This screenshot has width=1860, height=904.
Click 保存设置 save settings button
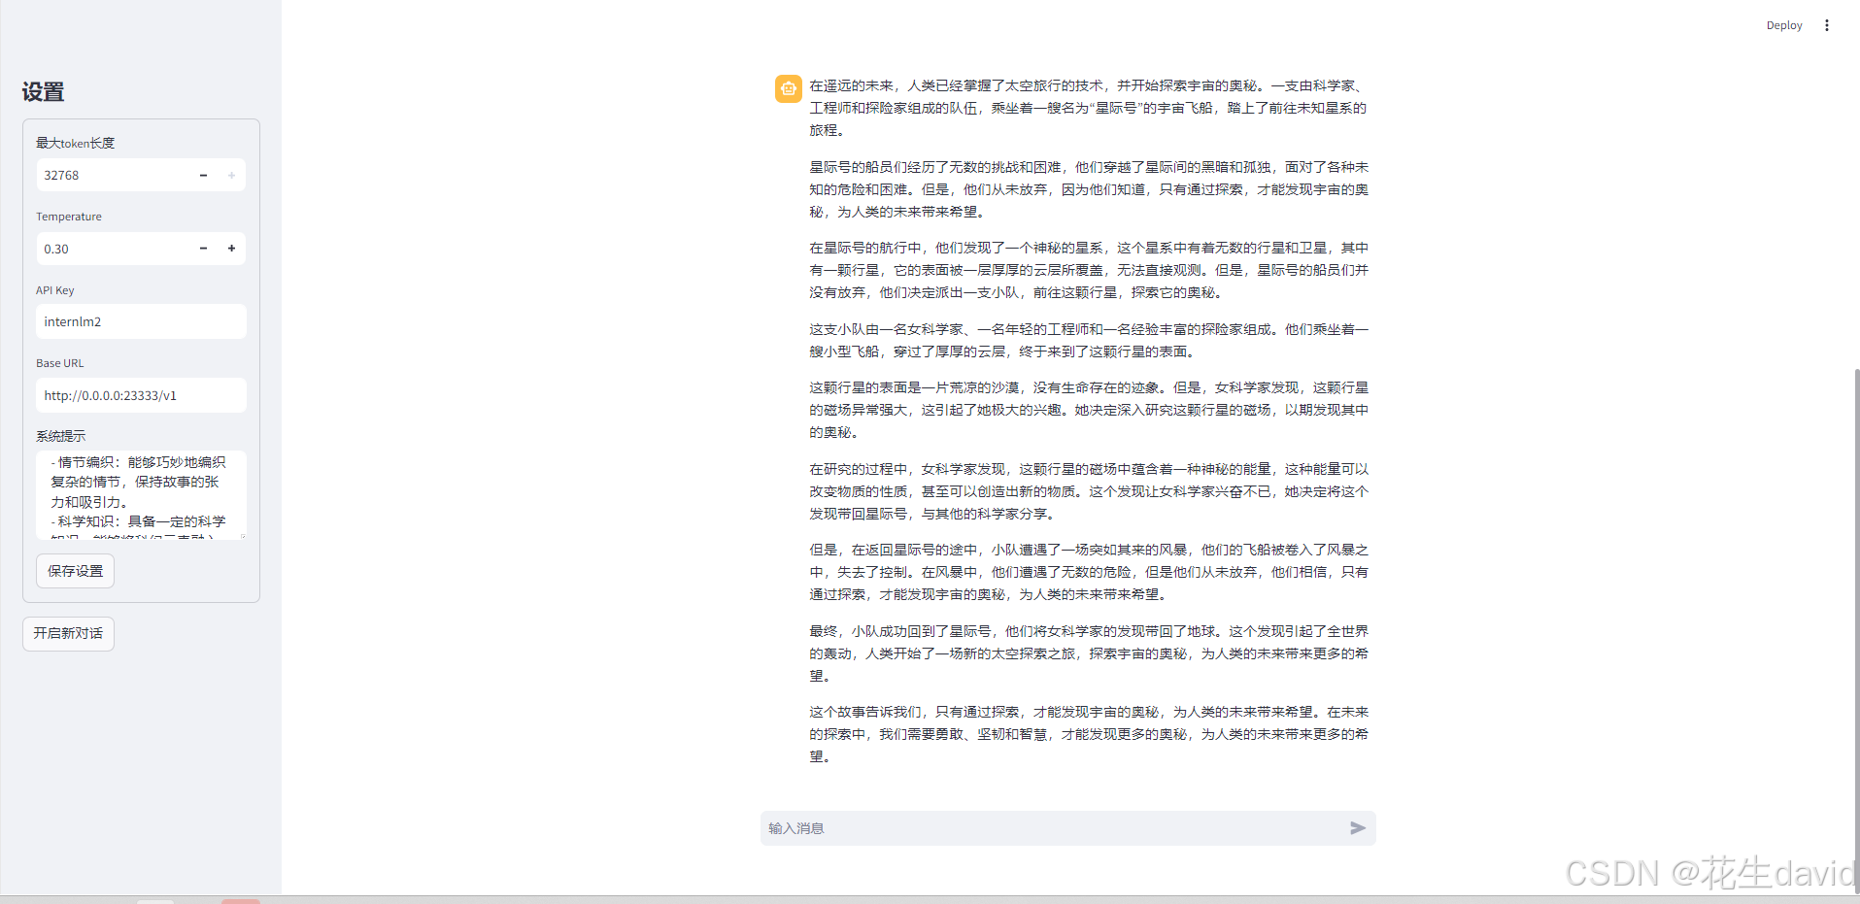click(x=75, y=571)
